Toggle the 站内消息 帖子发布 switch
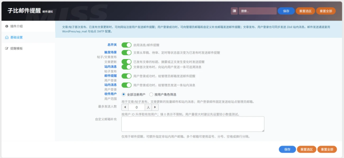 126,67
